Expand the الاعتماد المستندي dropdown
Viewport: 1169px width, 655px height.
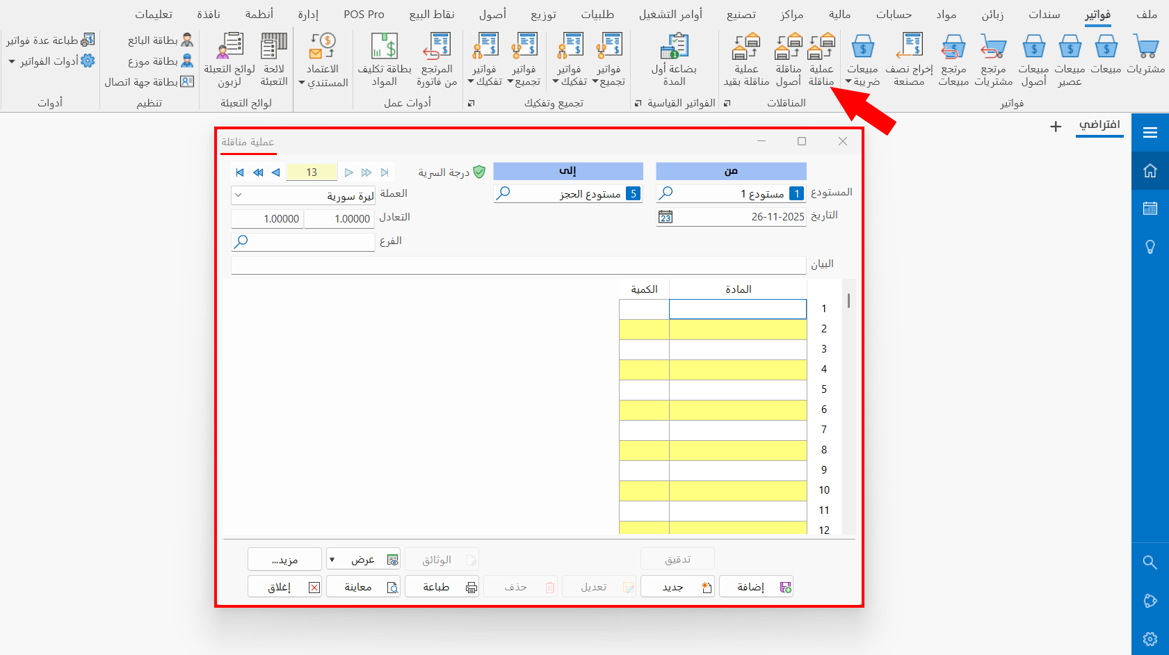pyautogui.click(x=302, y=83)
